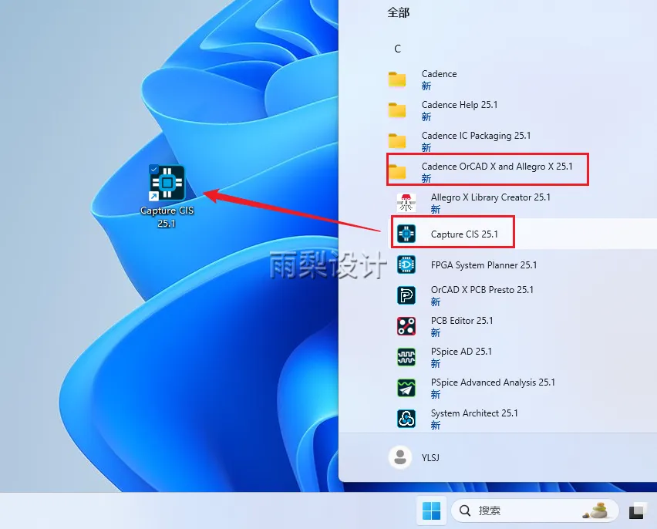657x529 pixels.
Task: Click the YLSJ user avatar icon
Action: (x=400, y=457)
